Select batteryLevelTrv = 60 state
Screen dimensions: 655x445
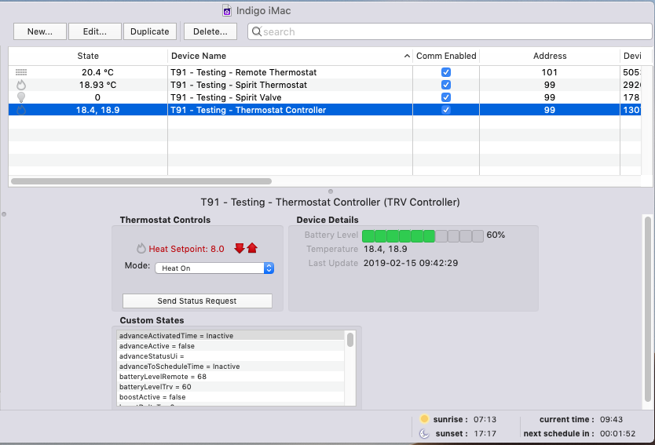231,387
